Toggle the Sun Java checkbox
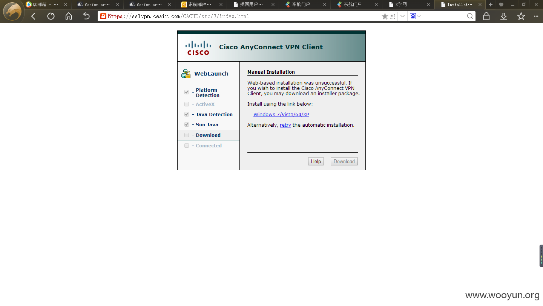Screen dimensions: 543x306 coord(187,124)
